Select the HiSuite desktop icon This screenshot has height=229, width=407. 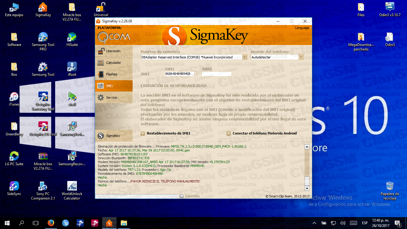click(72, 39)
